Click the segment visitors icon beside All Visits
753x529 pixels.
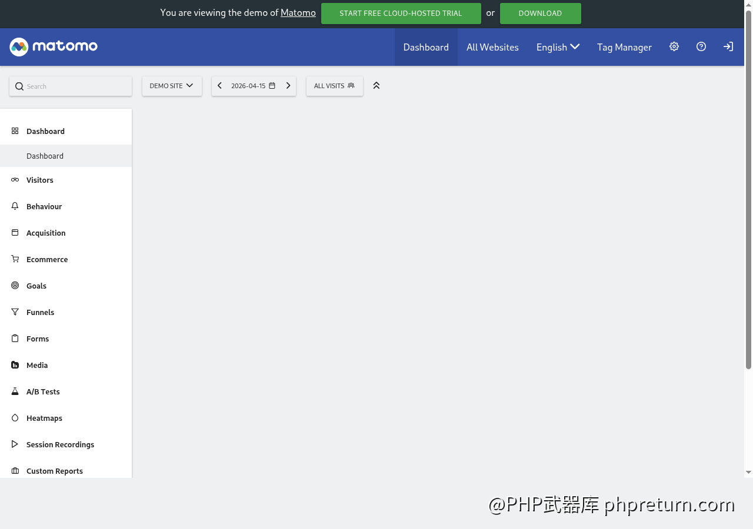tap(351, 86)
